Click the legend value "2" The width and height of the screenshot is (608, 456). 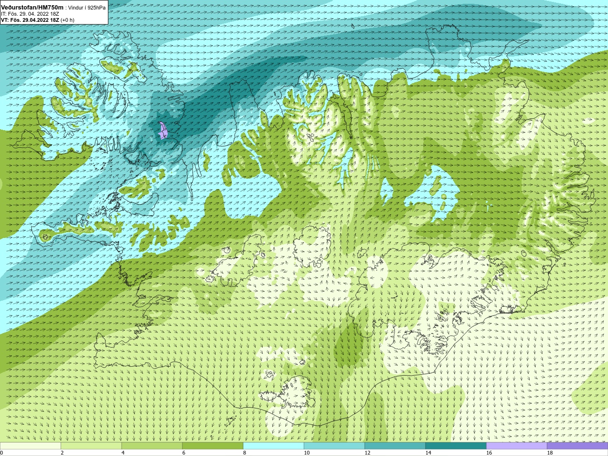(x=62, y=453)
